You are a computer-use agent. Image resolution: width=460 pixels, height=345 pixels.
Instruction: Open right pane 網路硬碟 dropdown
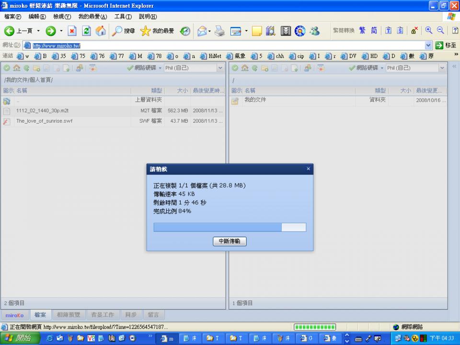(x=367, y=68)
